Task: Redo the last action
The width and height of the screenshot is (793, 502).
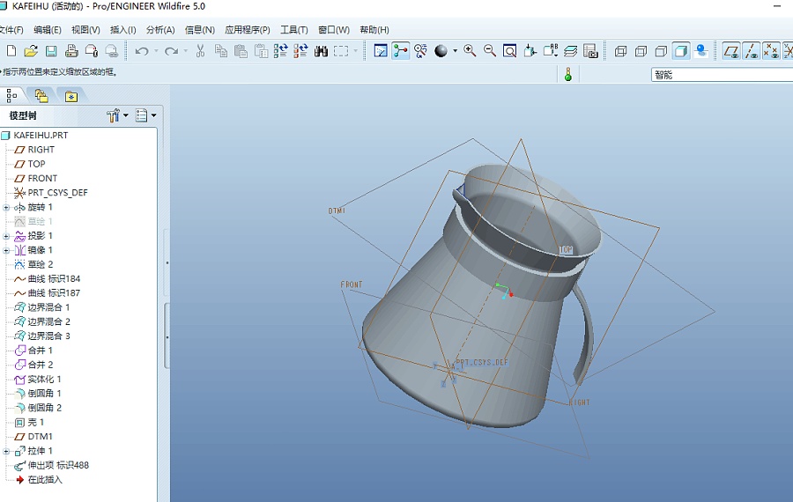Action: pos(172,51)
